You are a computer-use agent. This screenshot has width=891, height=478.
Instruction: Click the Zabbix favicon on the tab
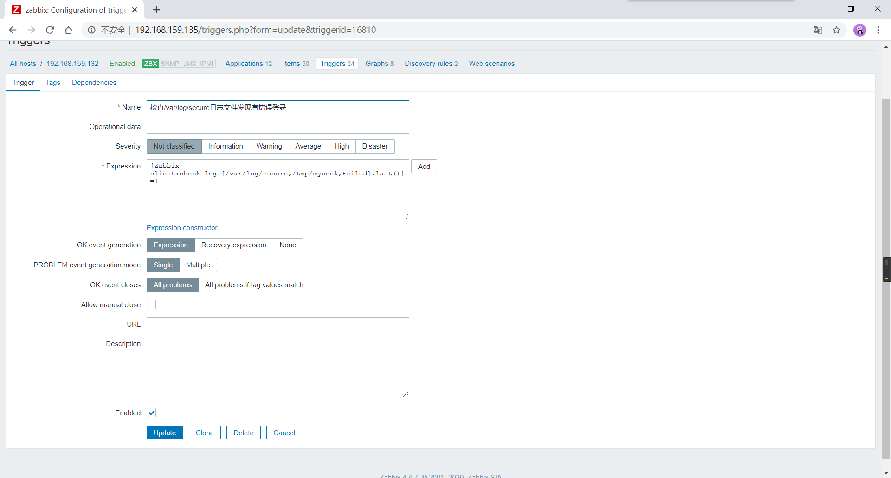[x=16, y=10]
